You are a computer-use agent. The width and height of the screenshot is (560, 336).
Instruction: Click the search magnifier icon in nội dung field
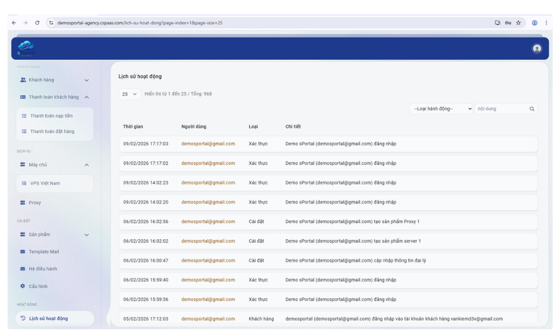532,109
